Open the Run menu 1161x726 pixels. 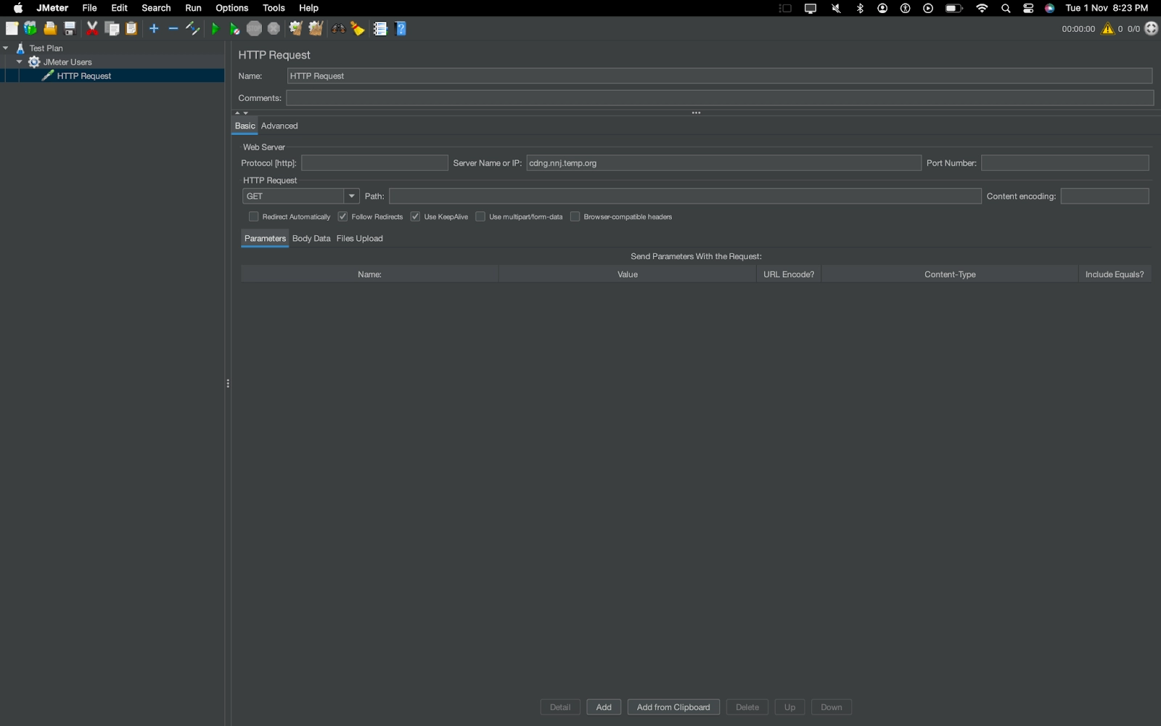tap(193, 8)
